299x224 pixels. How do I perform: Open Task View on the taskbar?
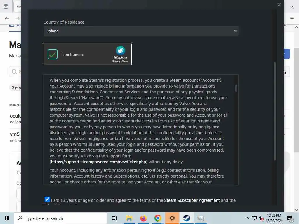(x=114, y=218)
